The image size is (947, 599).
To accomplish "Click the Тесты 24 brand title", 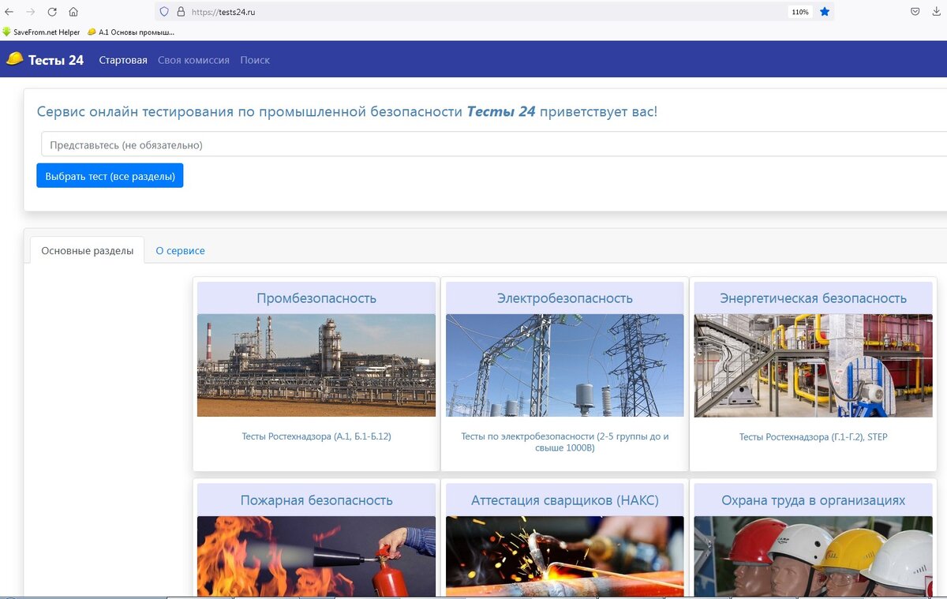I will click(x=56, y=60).
